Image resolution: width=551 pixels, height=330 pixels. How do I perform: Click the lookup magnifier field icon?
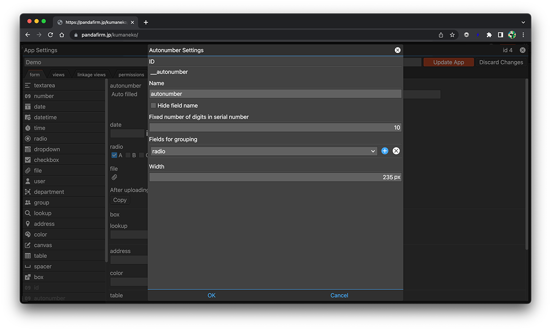[28, 214]
